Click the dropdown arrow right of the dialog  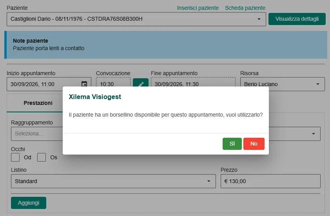314,134
